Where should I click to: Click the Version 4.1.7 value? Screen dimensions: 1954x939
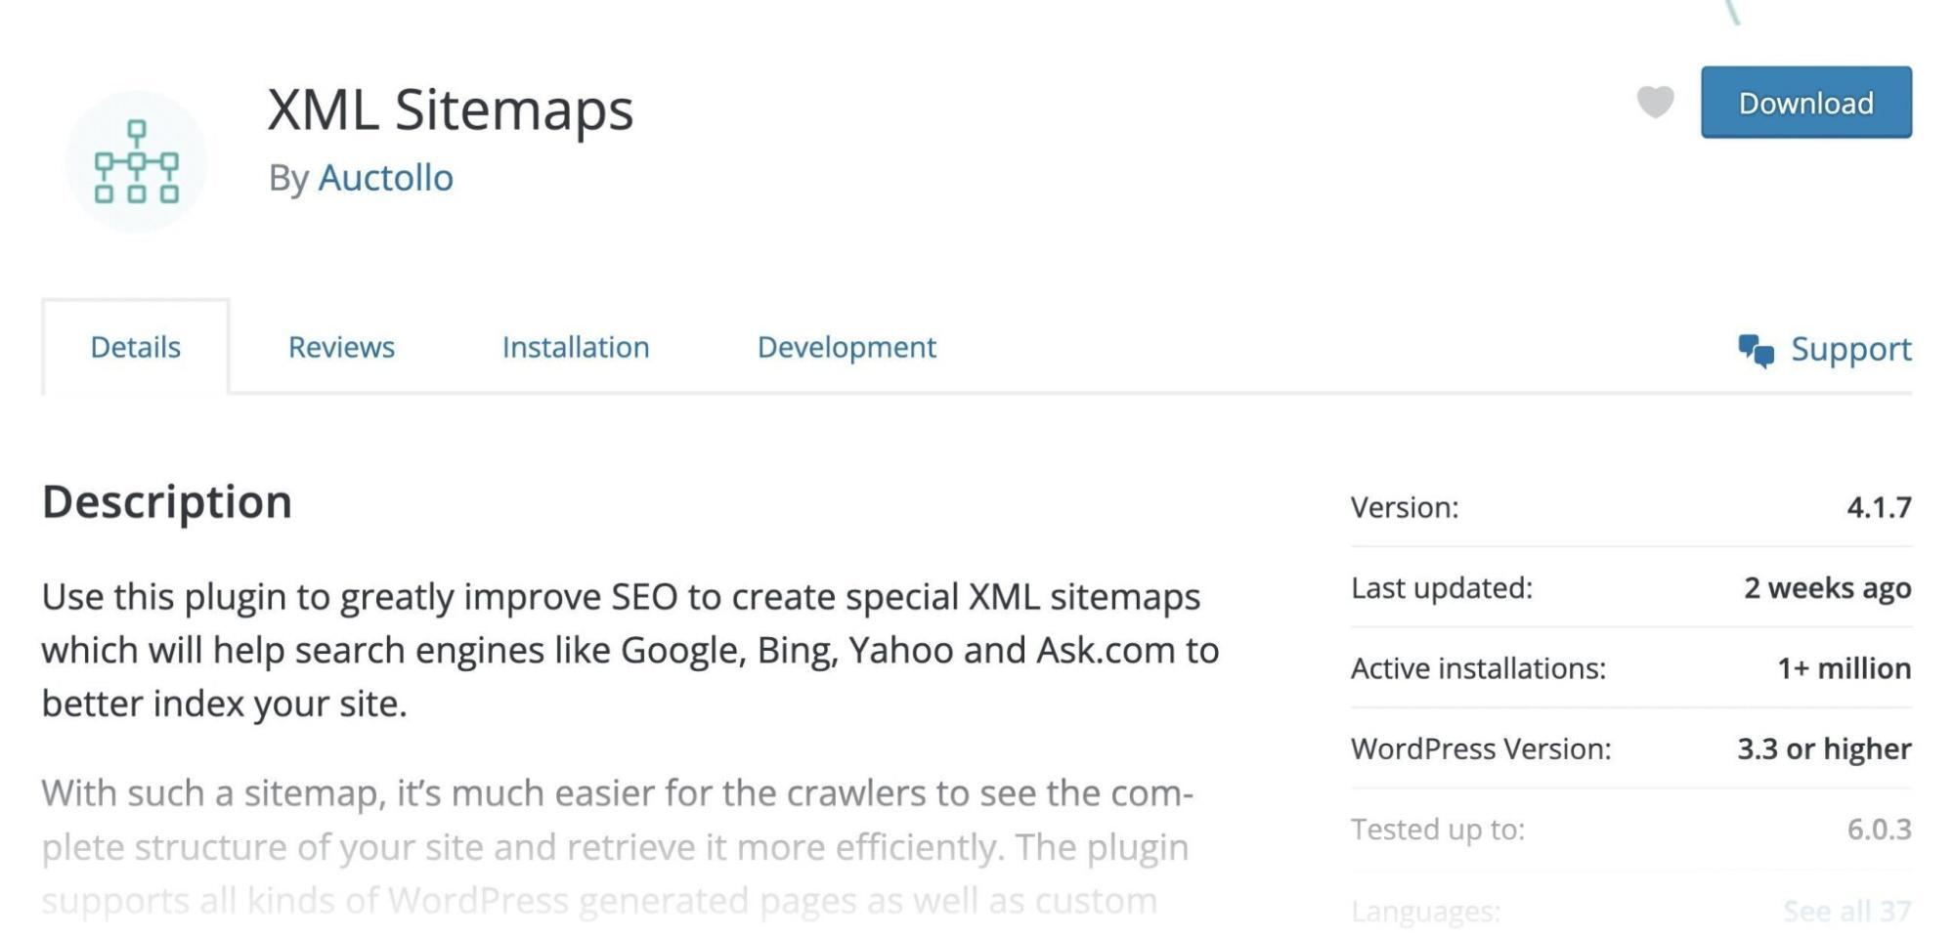pos(1877,506)
